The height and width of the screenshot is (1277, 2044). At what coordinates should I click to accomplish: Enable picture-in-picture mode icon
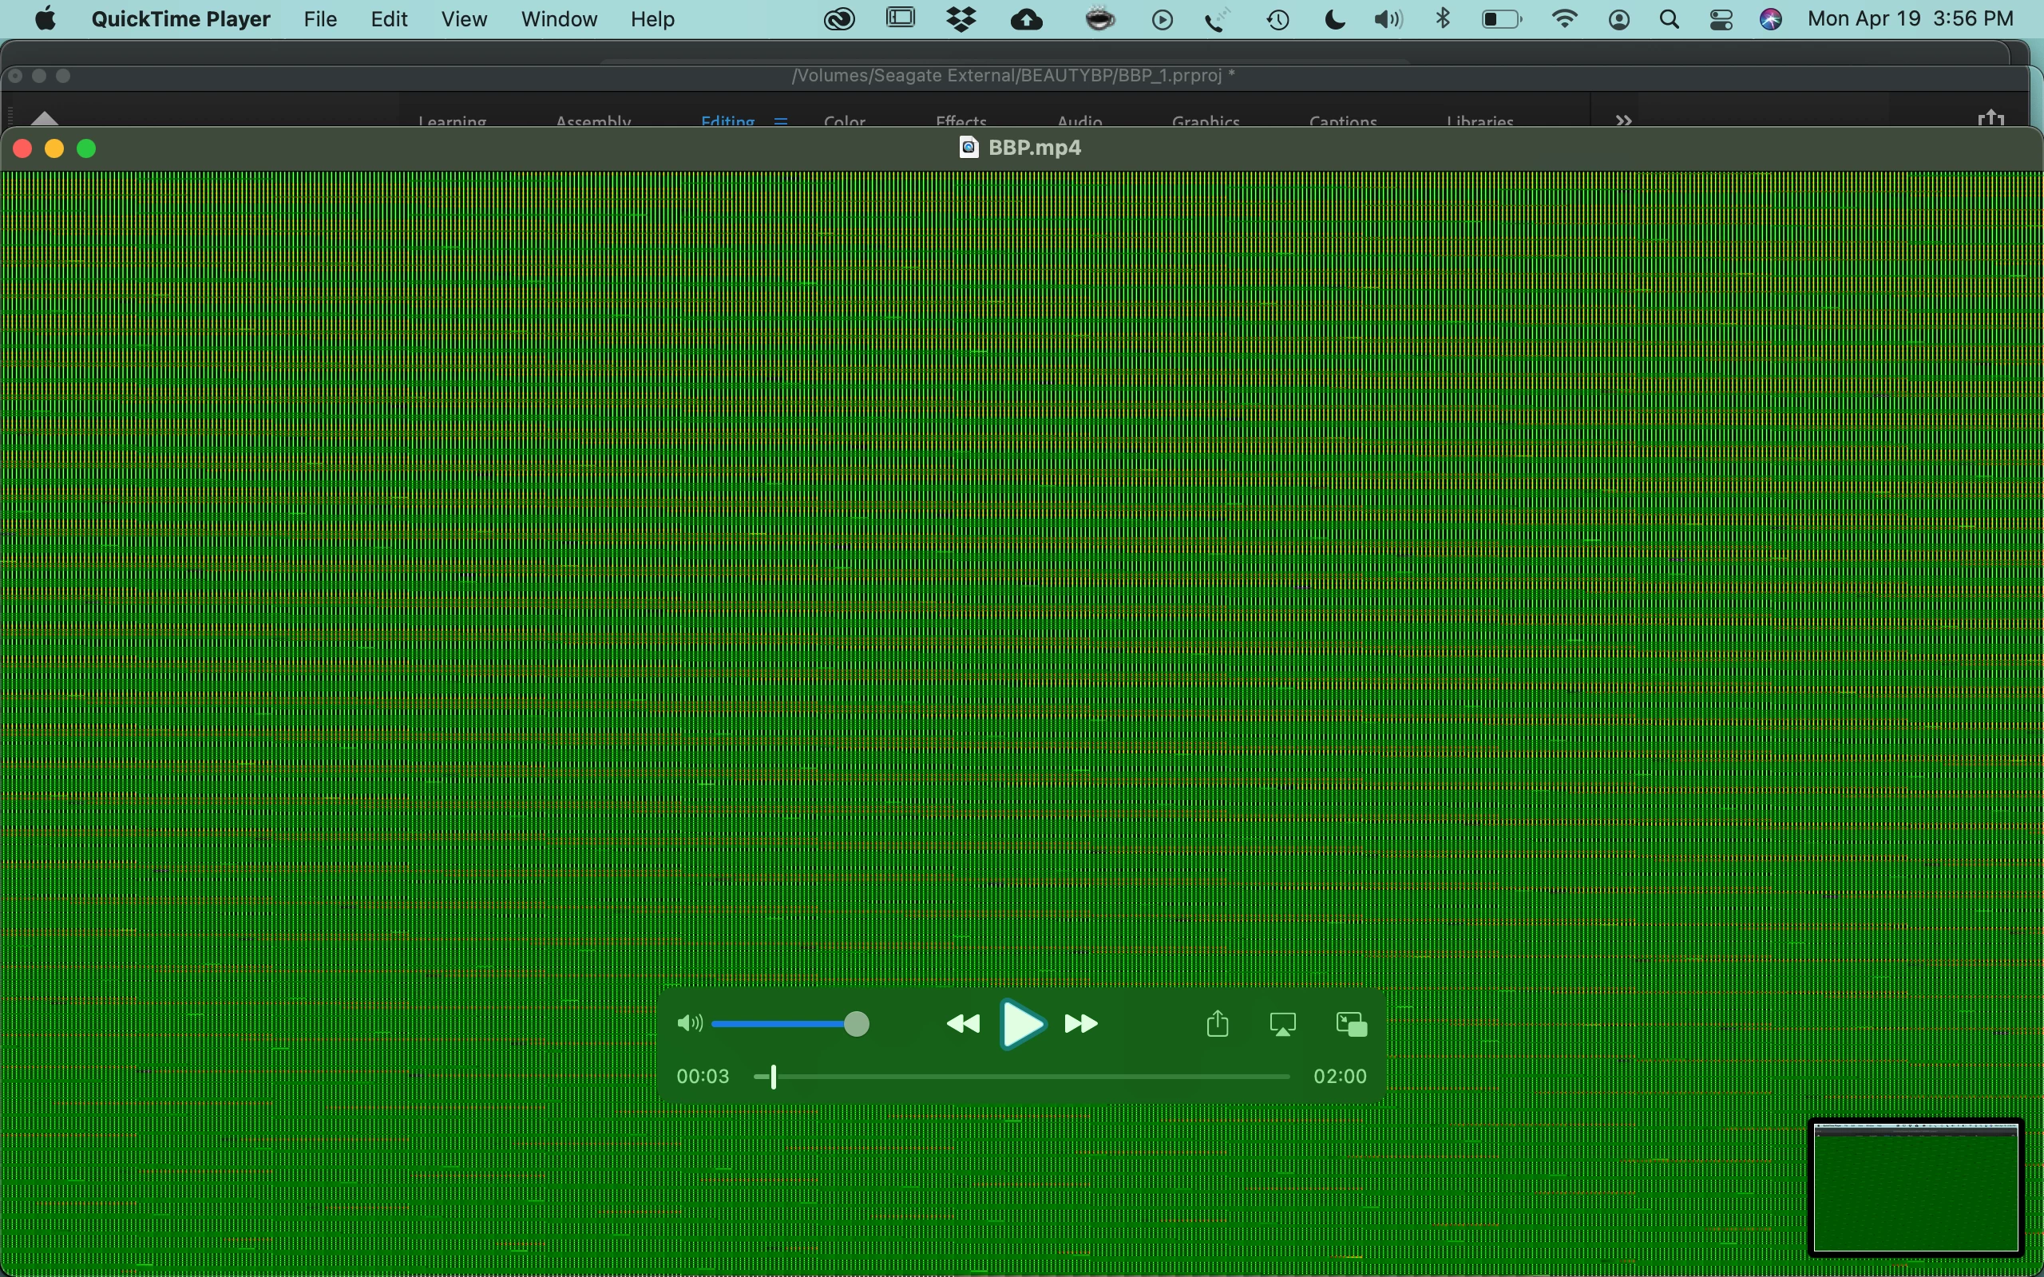tap(1352, 1025)
